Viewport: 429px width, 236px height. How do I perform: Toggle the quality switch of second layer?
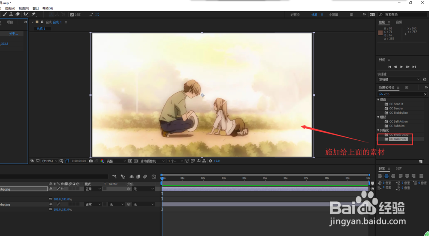click(58, 204)
